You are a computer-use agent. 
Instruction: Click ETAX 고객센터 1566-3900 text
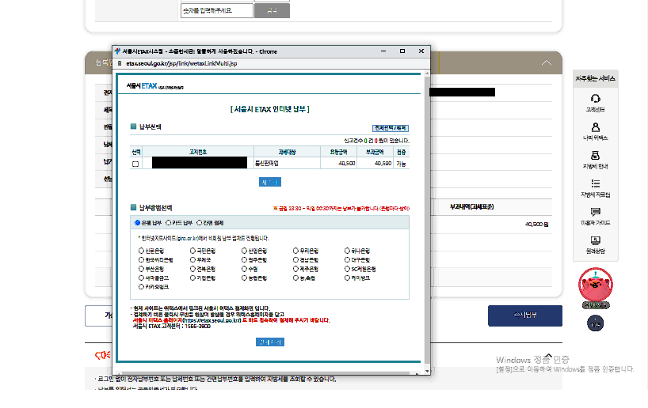[171, 327]
